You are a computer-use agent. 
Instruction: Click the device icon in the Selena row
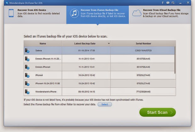coord(27,51)
